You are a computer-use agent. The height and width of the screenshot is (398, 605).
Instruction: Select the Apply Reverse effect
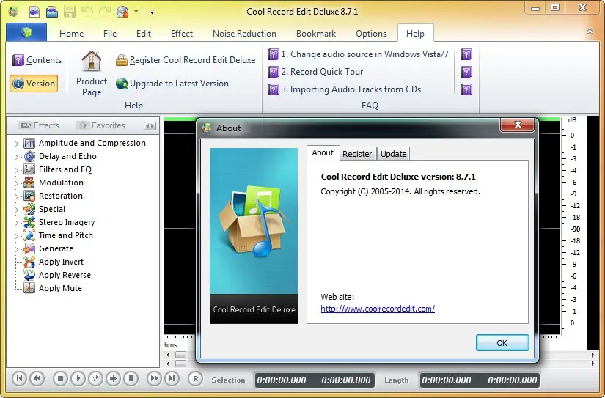[56, 275]
